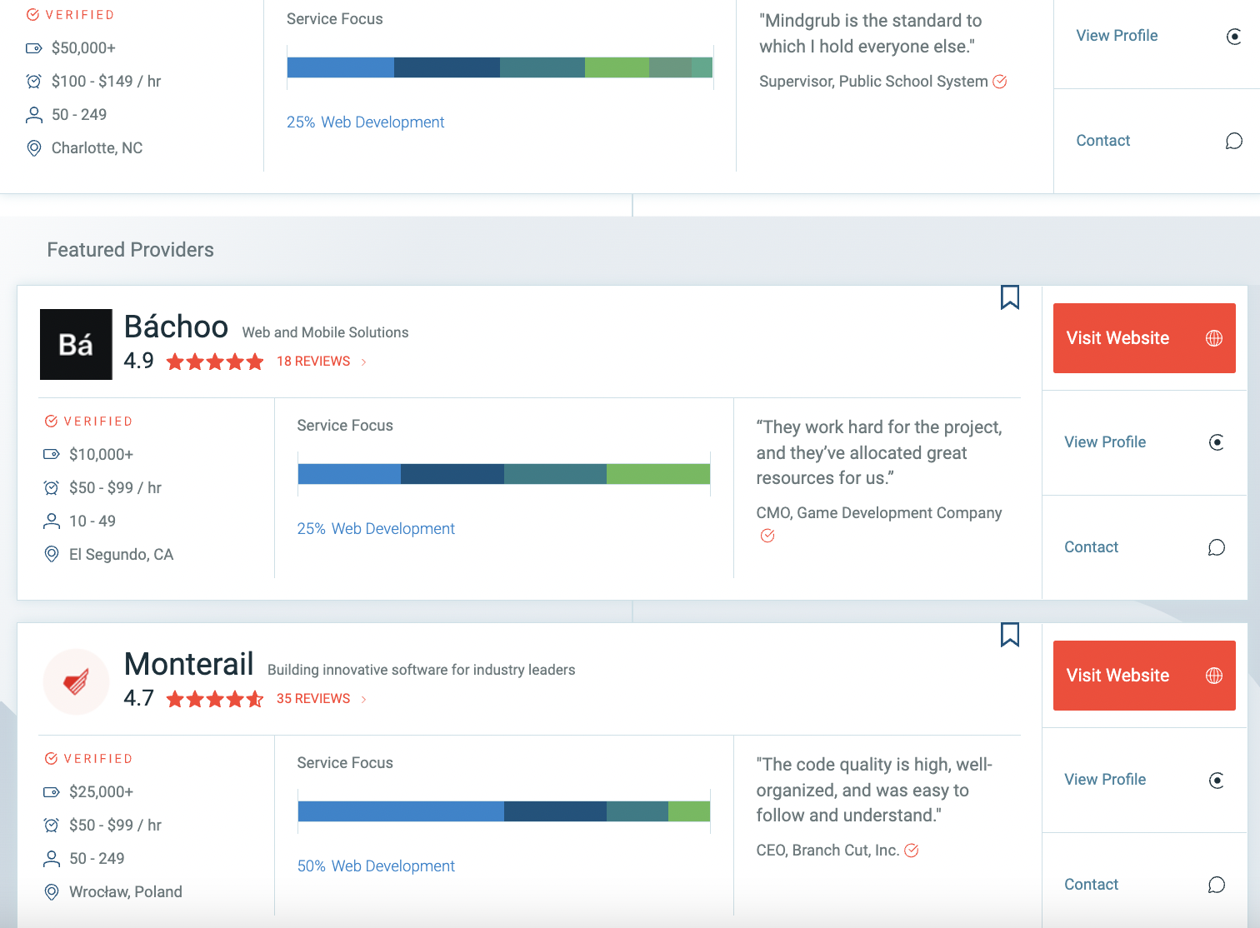The height and width of the screenshot is (928, 1260).
Task: Click verified checkmark after Branch Cut, Inc.
Action: point(912,851)
